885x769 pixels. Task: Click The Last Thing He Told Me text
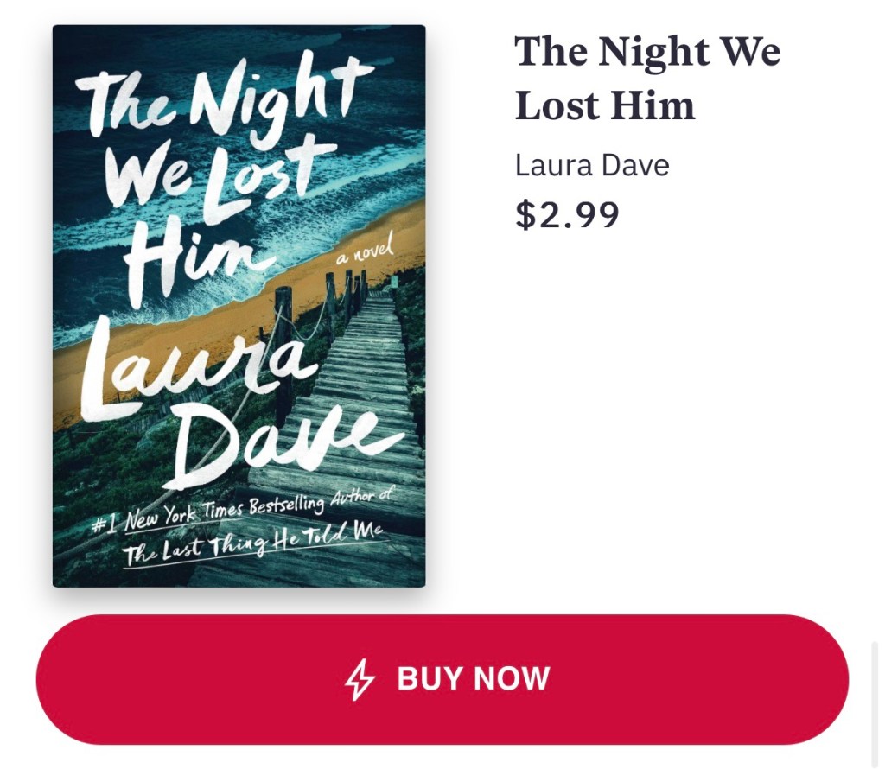tap(254, 543)
